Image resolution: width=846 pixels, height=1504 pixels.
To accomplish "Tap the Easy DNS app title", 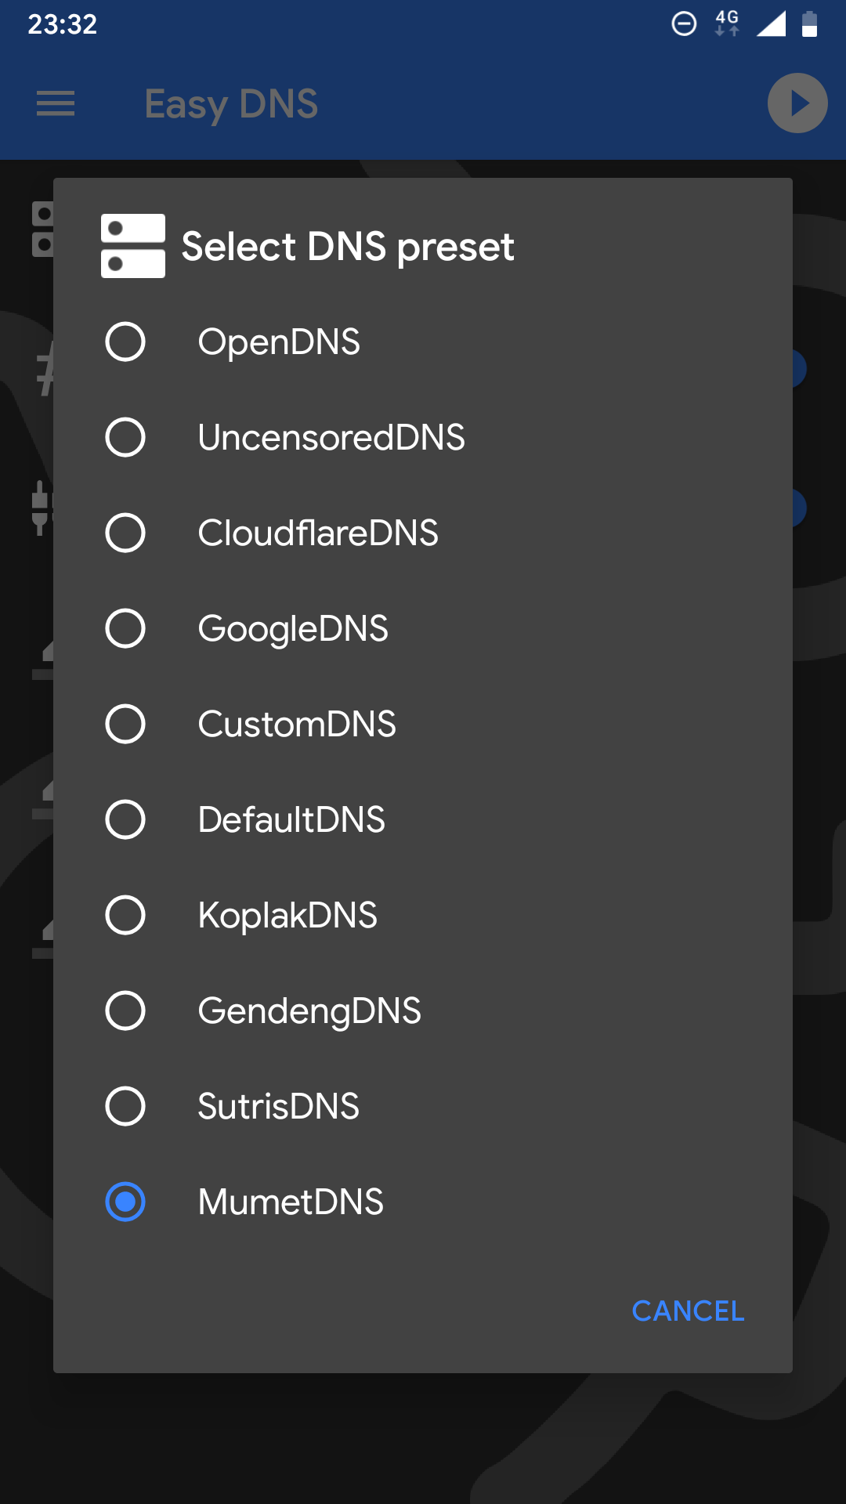I will click(231, 104).
